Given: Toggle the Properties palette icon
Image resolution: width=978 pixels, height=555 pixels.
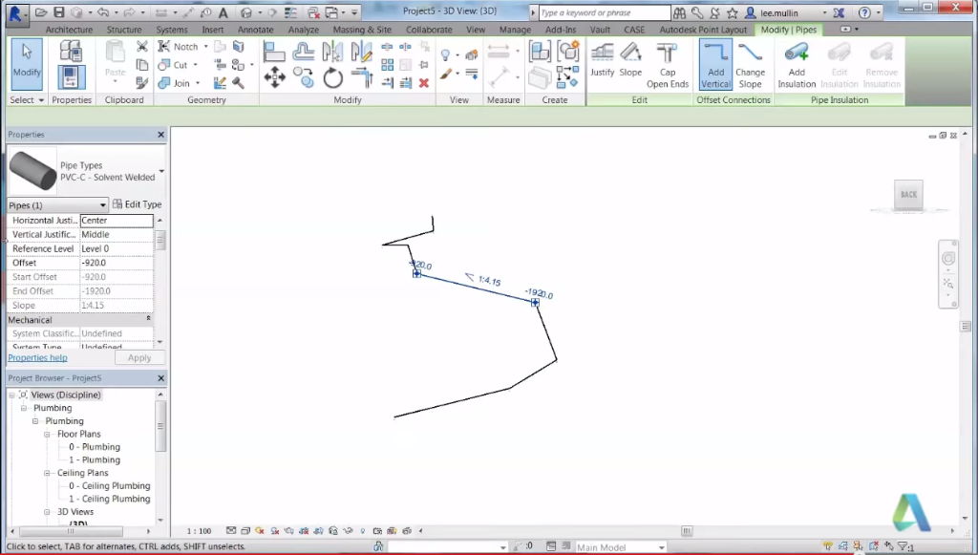Looking at the screenshot, I should [x=71, y=78].
